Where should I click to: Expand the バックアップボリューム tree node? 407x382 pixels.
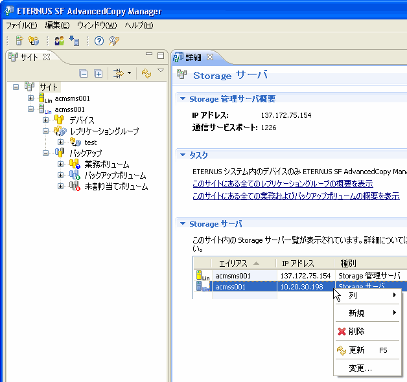(60, 175)
